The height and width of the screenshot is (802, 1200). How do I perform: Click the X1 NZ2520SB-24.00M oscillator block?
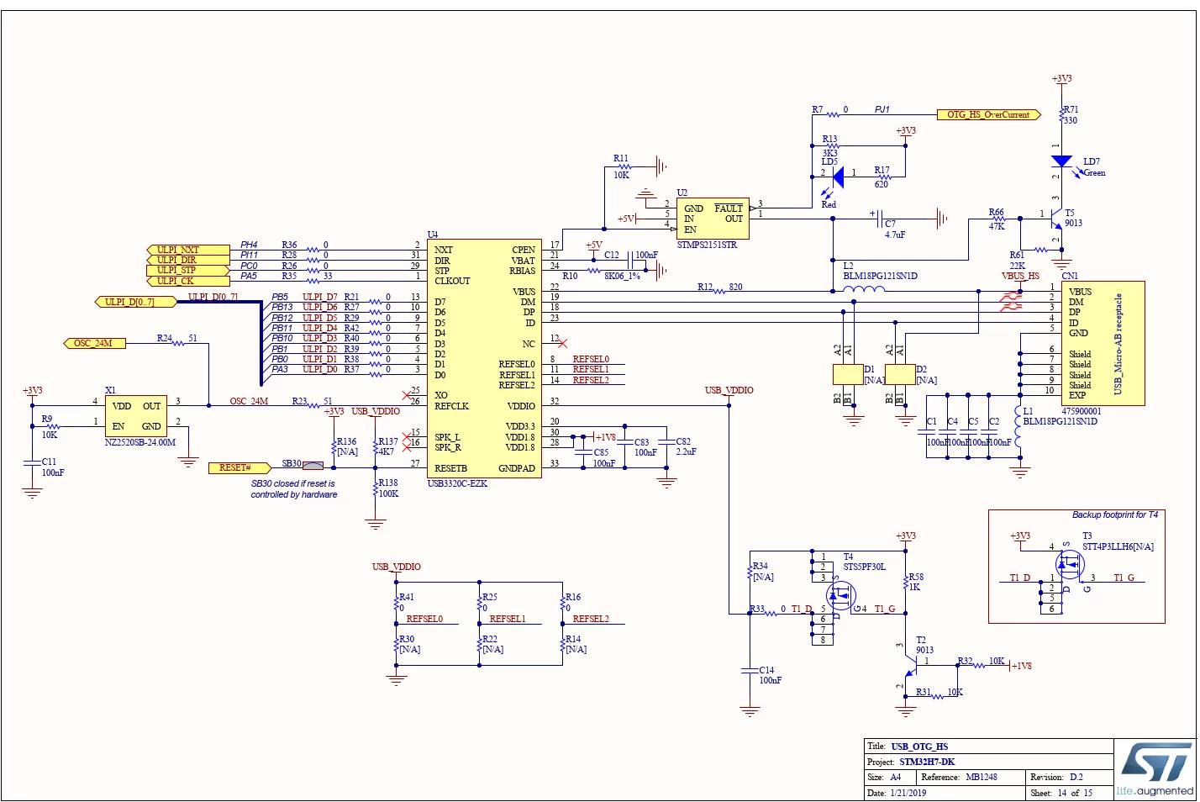[136, 416]
